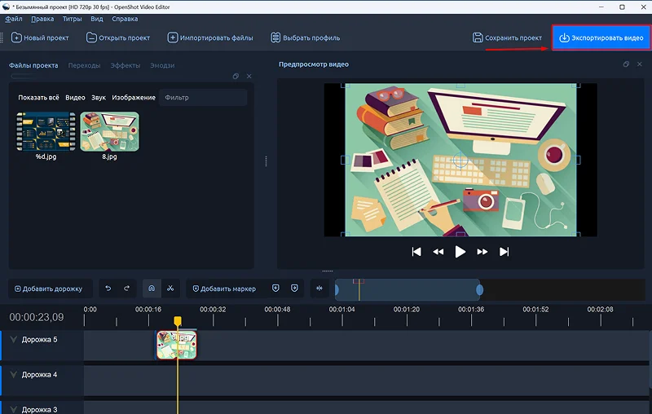Viewport: 652px width, 414px height.
Task: Go to previous marker icon
Action: tap(275, 288)
